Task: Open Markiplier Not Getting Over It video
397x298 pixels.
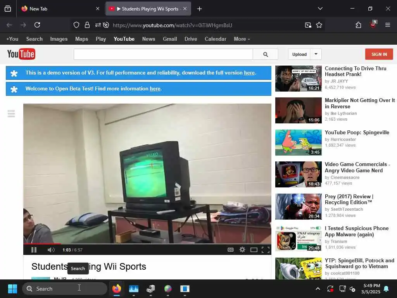Action: tap(360, 103)
